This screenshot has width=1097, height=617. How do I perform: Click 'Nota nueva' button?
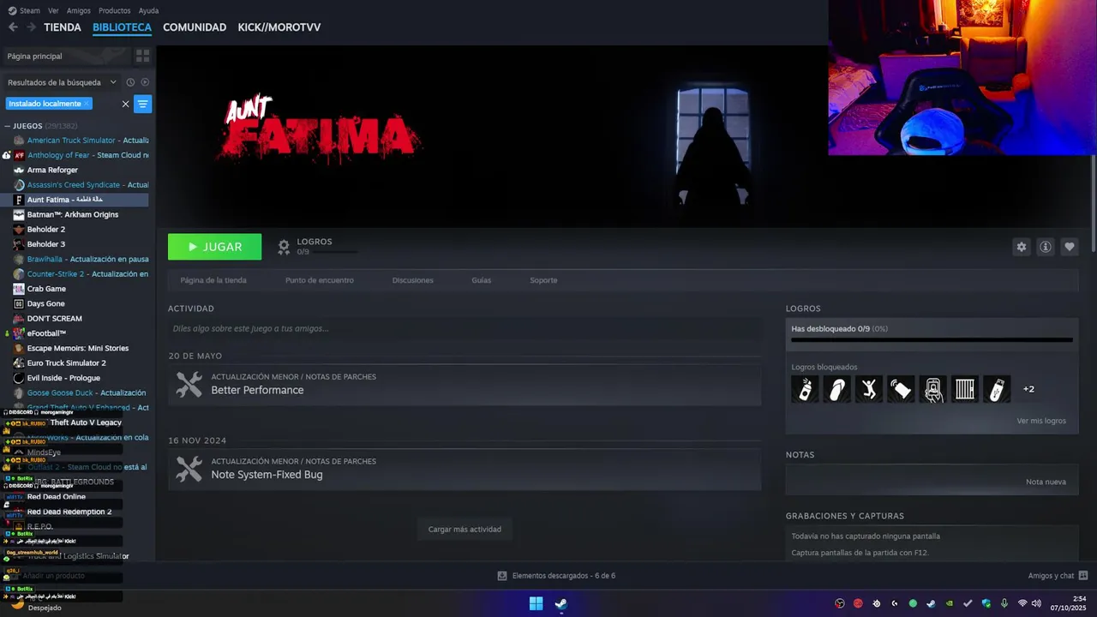[x=1046, y=482]
